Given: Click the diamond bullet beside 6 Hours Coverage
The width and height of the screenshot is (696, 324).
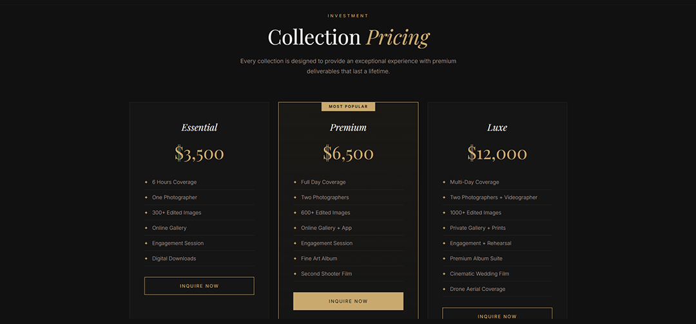Looking at the screenshot, I should coord(146,182).
